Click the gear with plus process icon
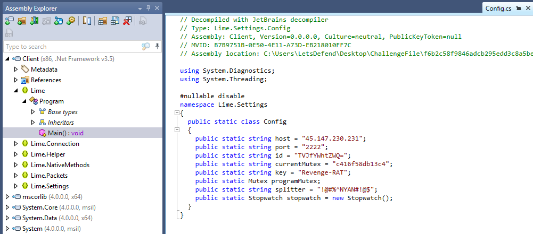 tap(71, 21)
